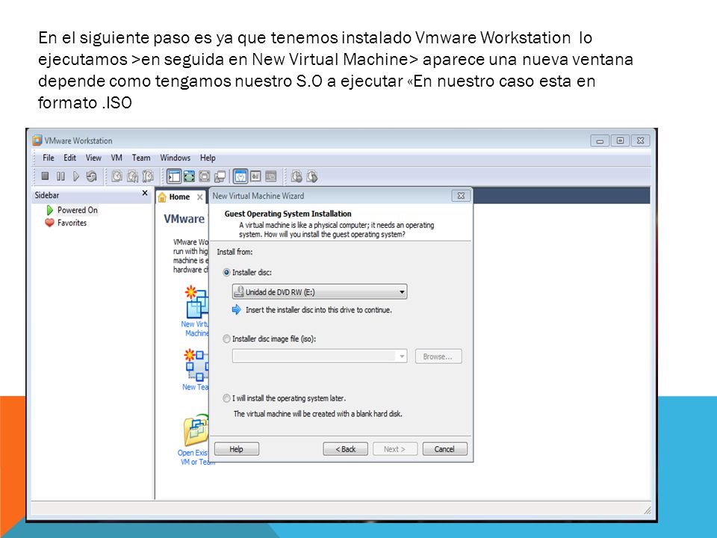Viewport: 717px width, 538px height.
Task: Click the New Team icon on Home page
Action: coord(196,365)
